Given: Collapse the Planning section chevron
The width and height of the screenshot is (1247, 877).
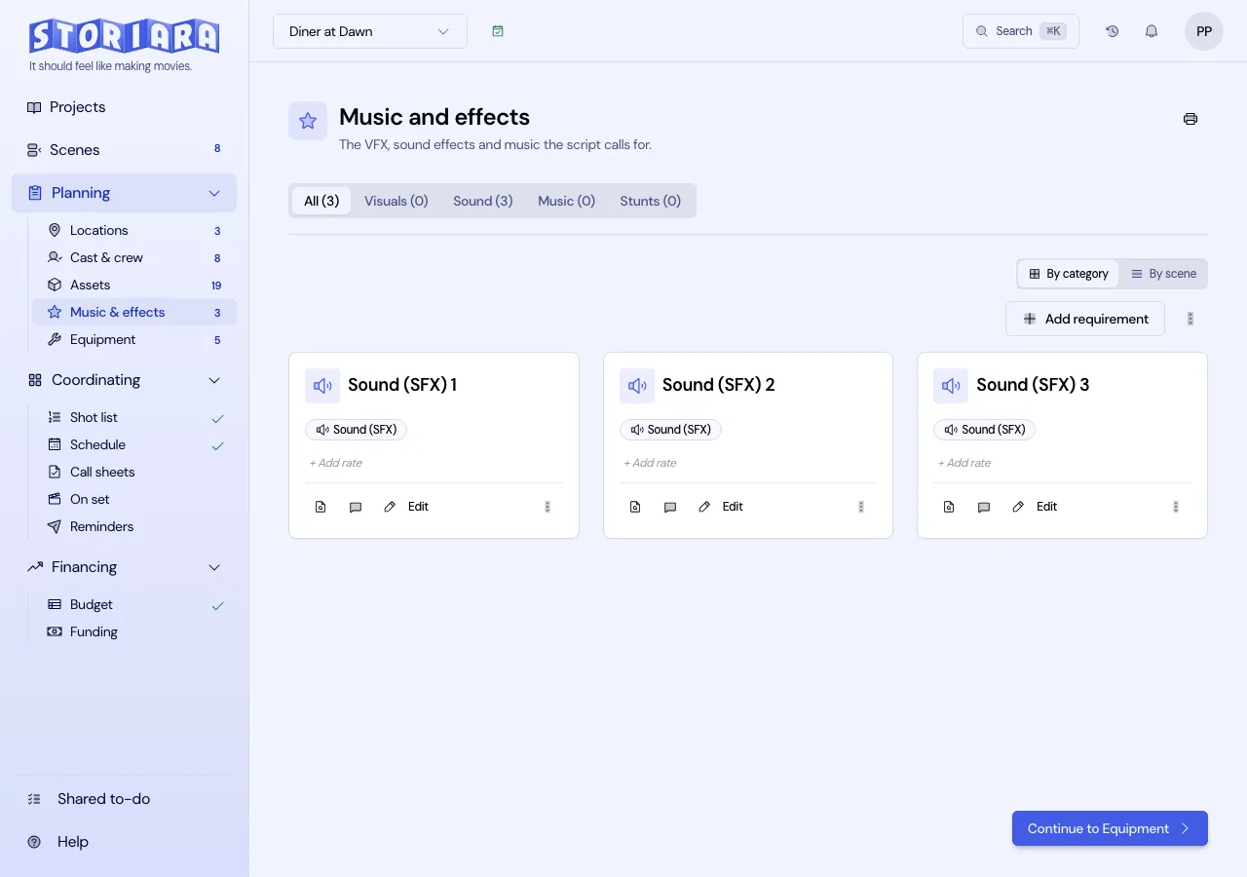Looking at the screenshot, I should click(x=214, y=193).
